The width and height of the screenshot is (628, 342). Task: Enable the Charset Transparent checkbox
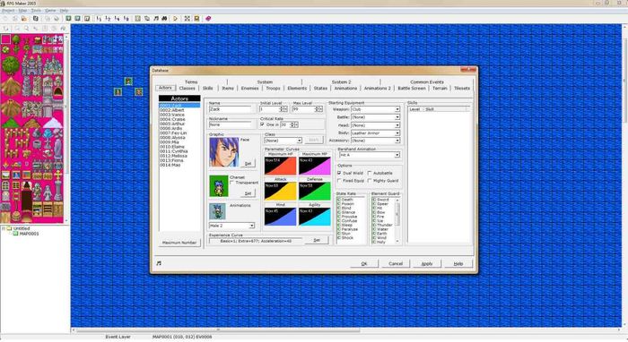click(x=231, y=182)
